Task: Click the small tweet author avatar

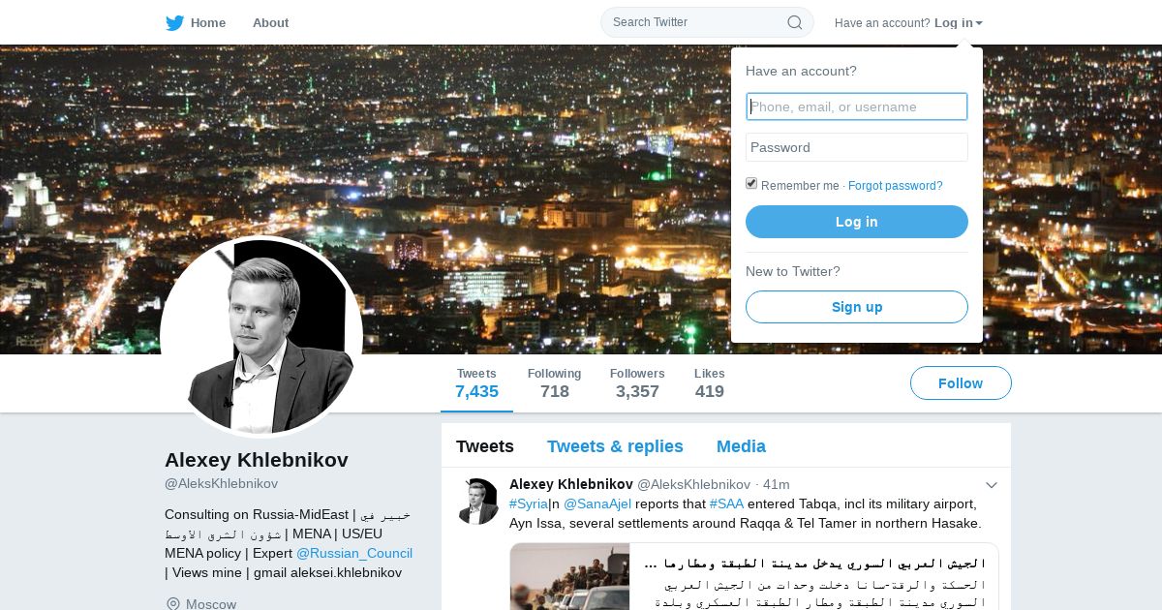Action: 477,501
